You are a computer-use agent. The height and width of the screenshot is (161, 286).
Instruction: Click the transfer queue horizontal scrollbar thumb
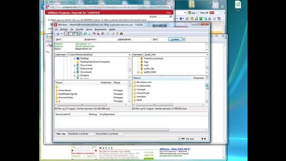point(113,130)
